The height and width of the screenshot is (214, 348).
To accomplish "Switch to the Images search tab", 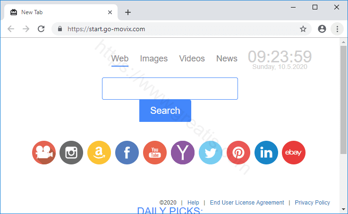I will coord(154,59).
